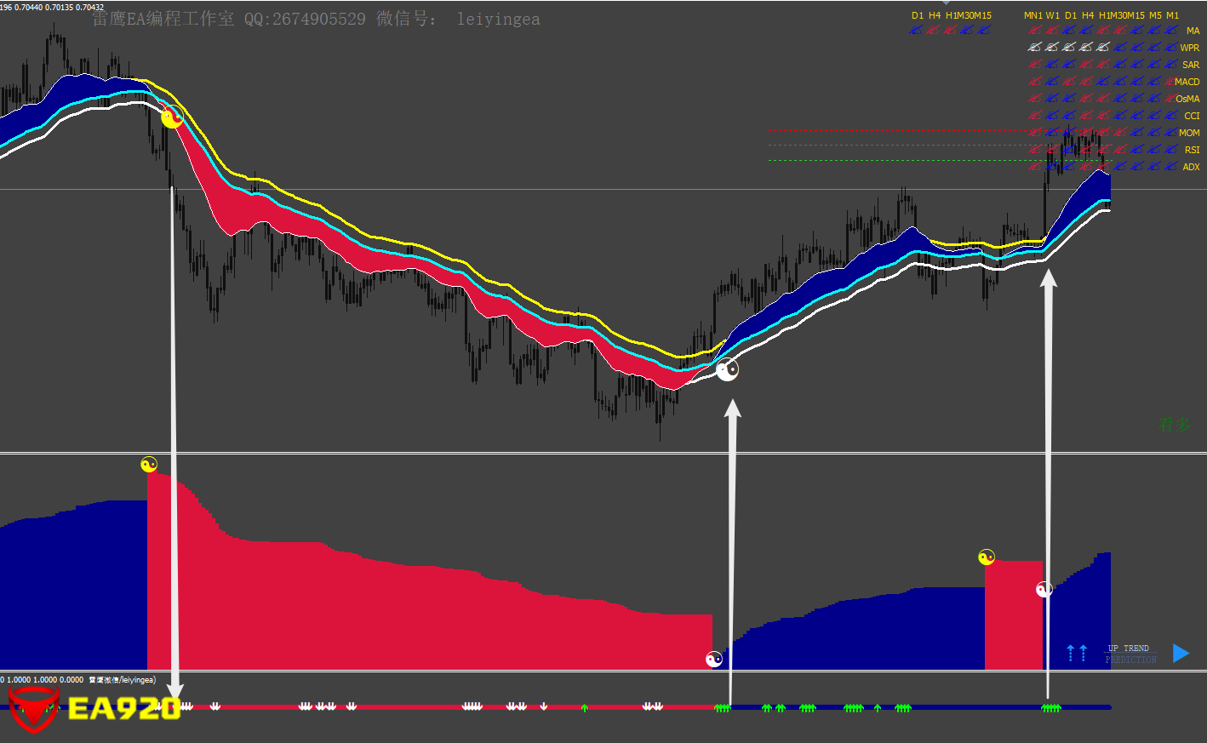Click the UP TREND prediction label
The image size is (1207, 743).
coord(1130,649)
